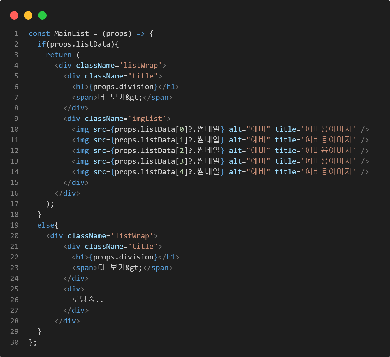
Task: Click alt="예비" attribute on line 10
Action: (250, 129)
